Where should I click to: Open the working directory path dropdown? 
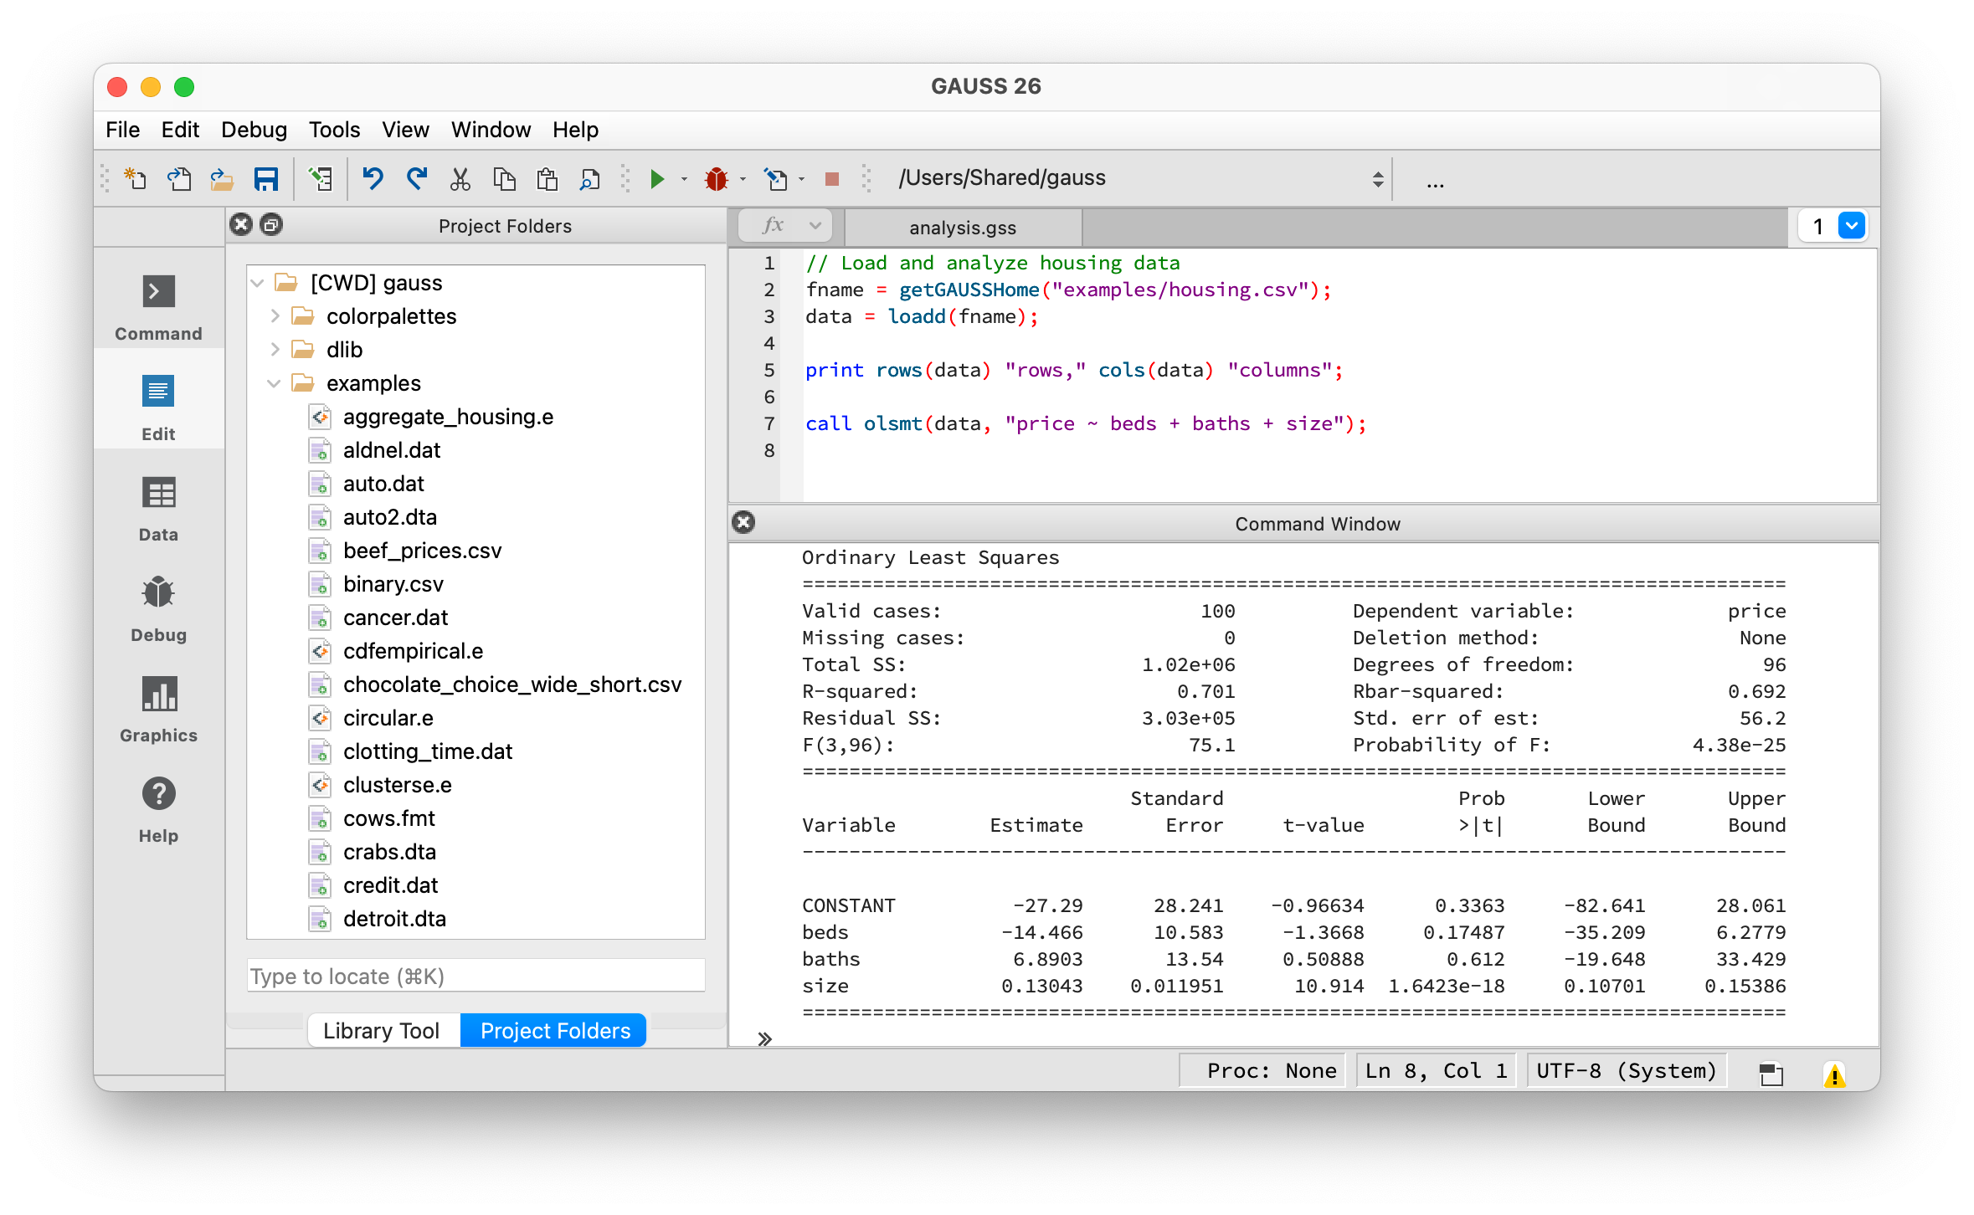pyautogui.click(x=1377, y=179)
